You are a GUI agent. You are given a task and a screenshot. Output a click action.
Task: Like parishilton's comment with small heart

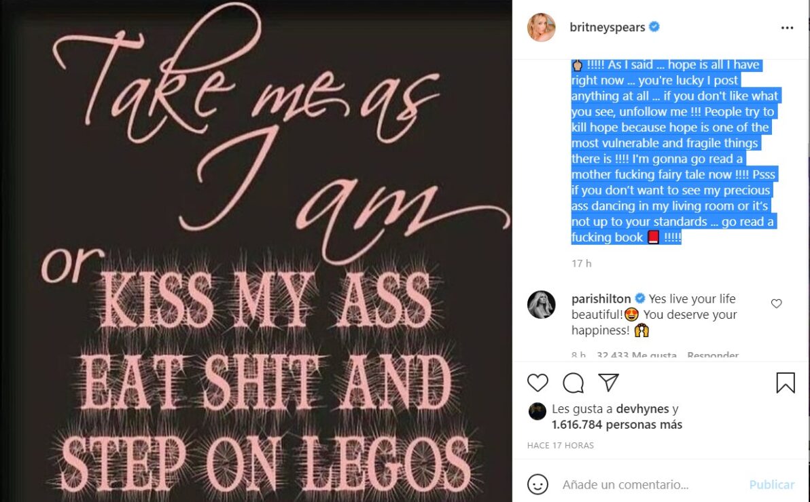coord(777,304)
